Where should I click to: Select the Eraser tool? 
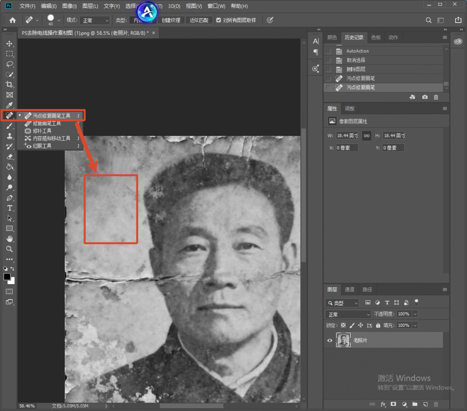[10, 157]
